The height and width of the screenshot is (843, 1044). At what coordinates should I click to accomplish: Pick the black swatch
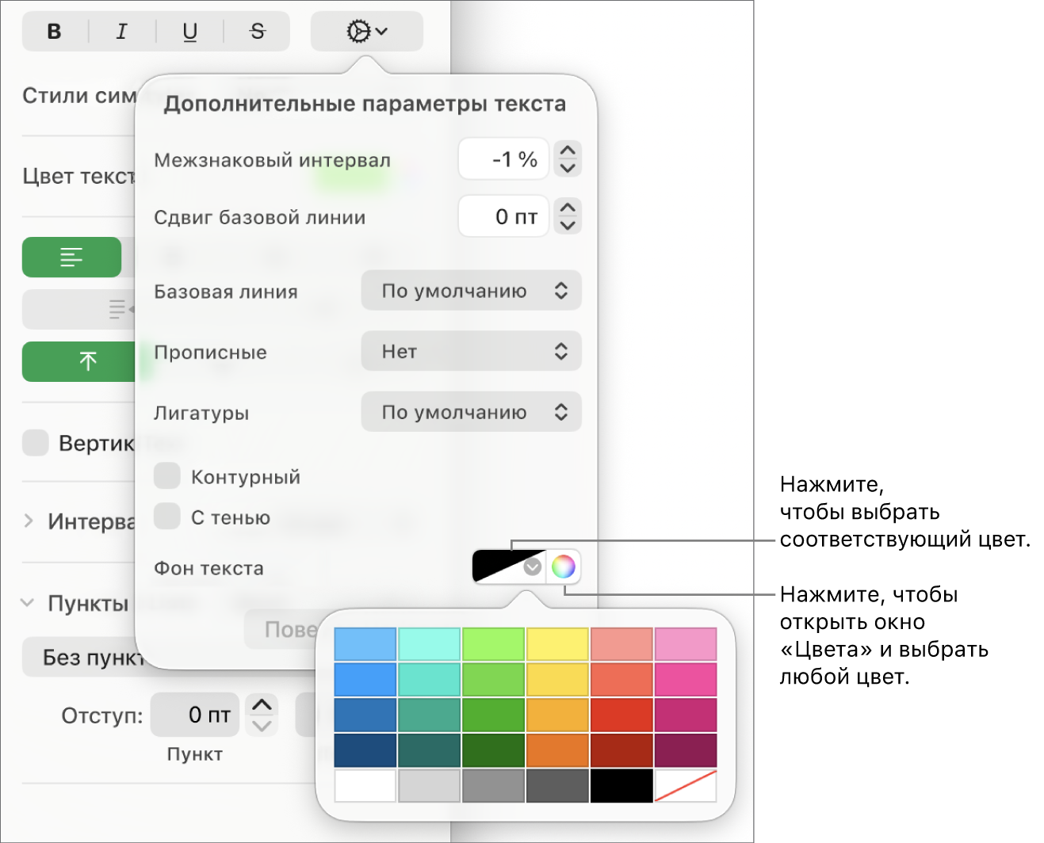coord(622,786)
